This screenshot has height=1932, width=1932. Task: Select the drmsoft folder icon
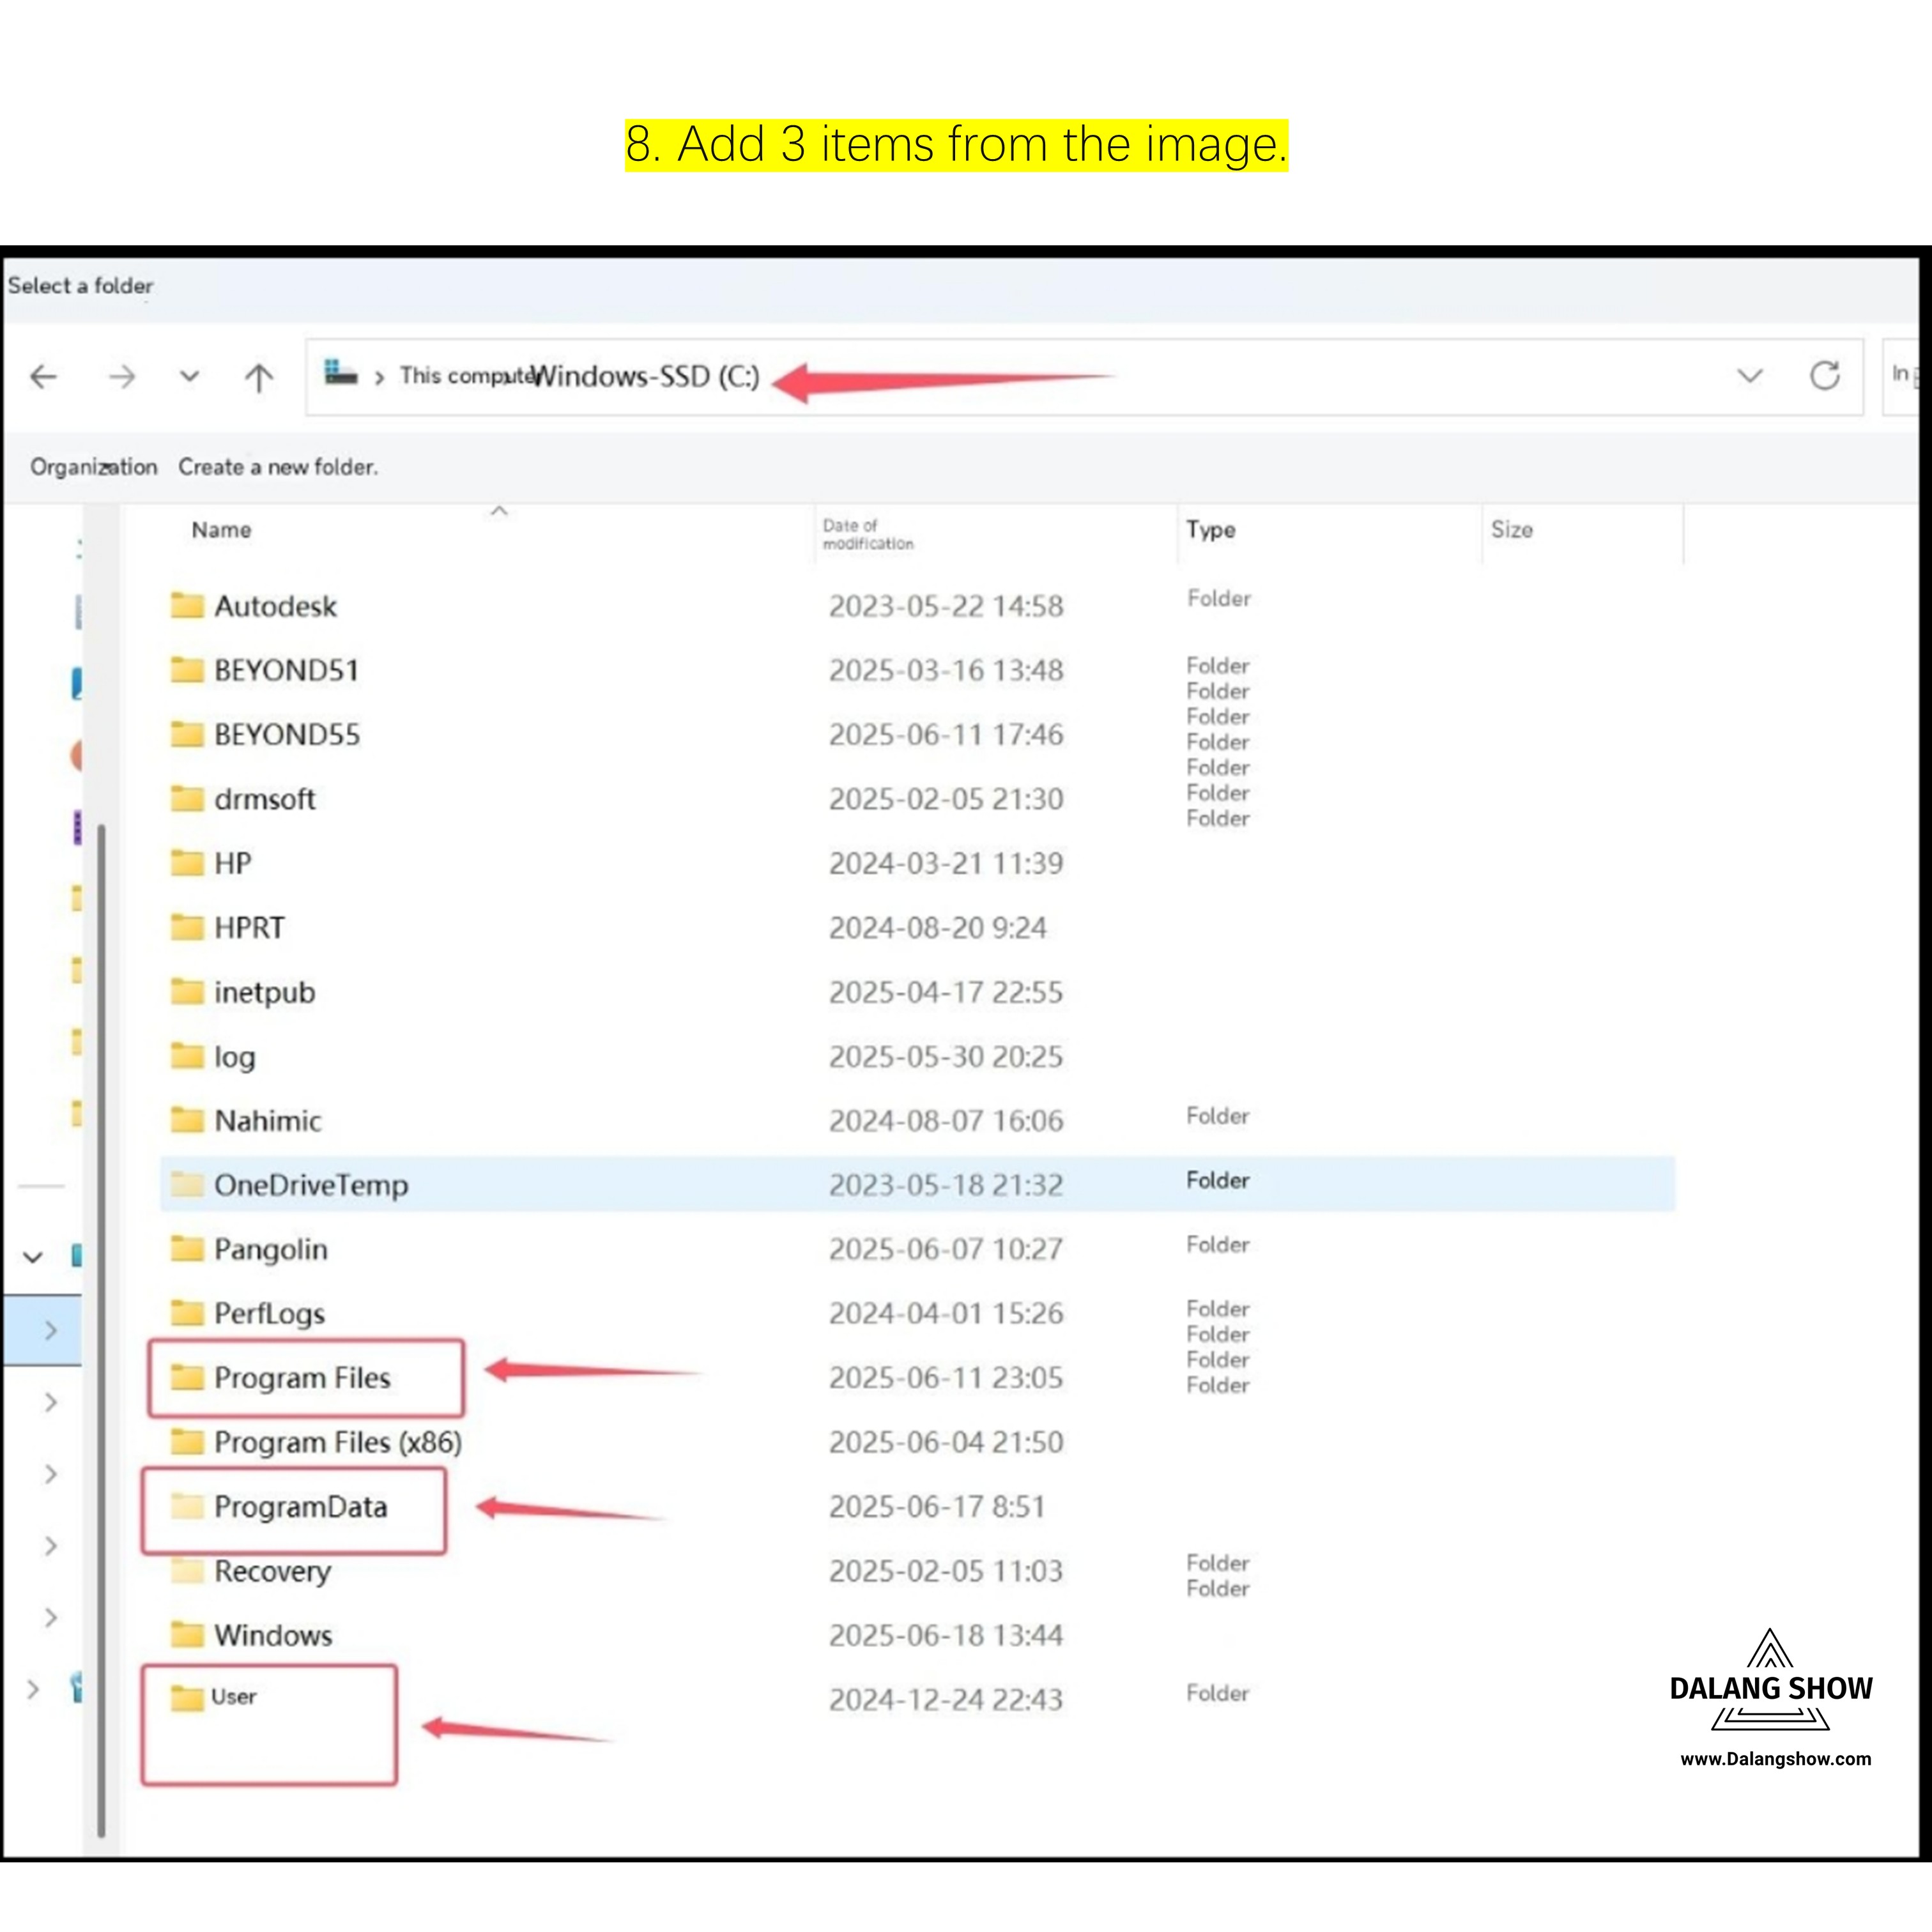pos(187,798)
